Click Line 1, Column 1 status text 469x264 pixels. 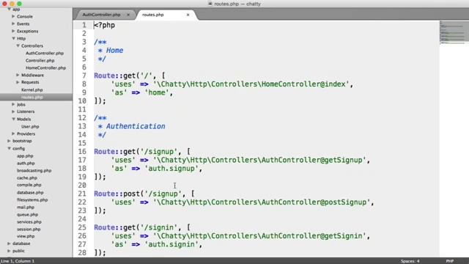pyautogui.click(x=18, y=261)
